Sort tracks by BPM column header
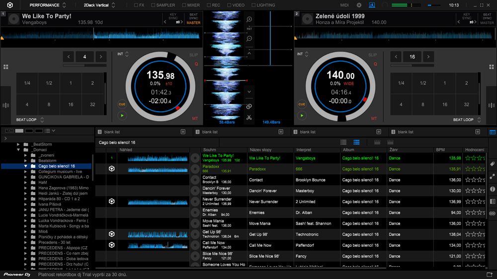Viewport: 497px width, 279px height. point(440,150)
